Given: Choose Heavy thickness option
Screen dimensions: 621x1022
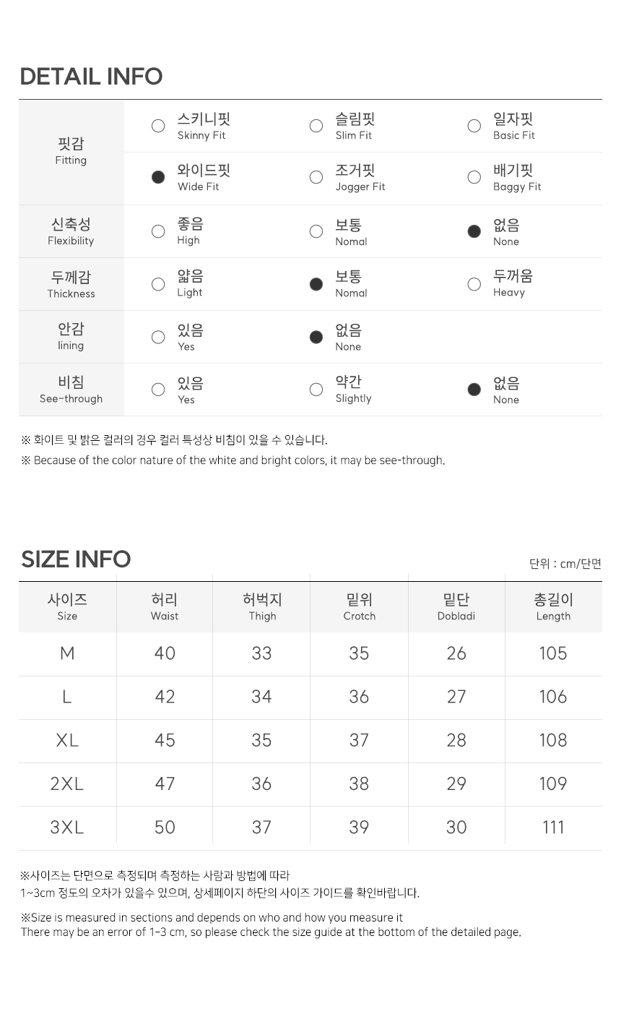Looking at the screenshot, I should click(474, 284).
